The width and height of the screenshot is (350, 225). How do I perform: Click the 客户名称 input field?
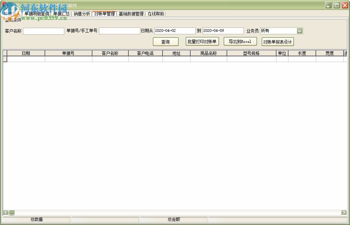click(x=43, y=31)
